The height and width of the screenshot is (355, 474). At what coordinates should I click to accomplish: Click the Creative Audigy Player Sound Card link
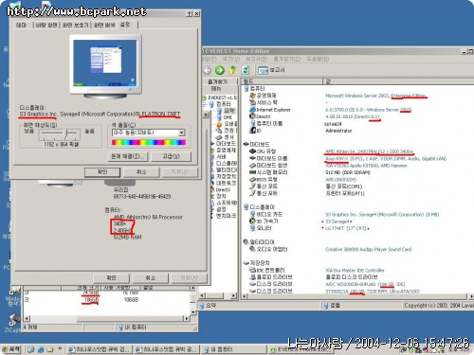[x=368, y=249]
